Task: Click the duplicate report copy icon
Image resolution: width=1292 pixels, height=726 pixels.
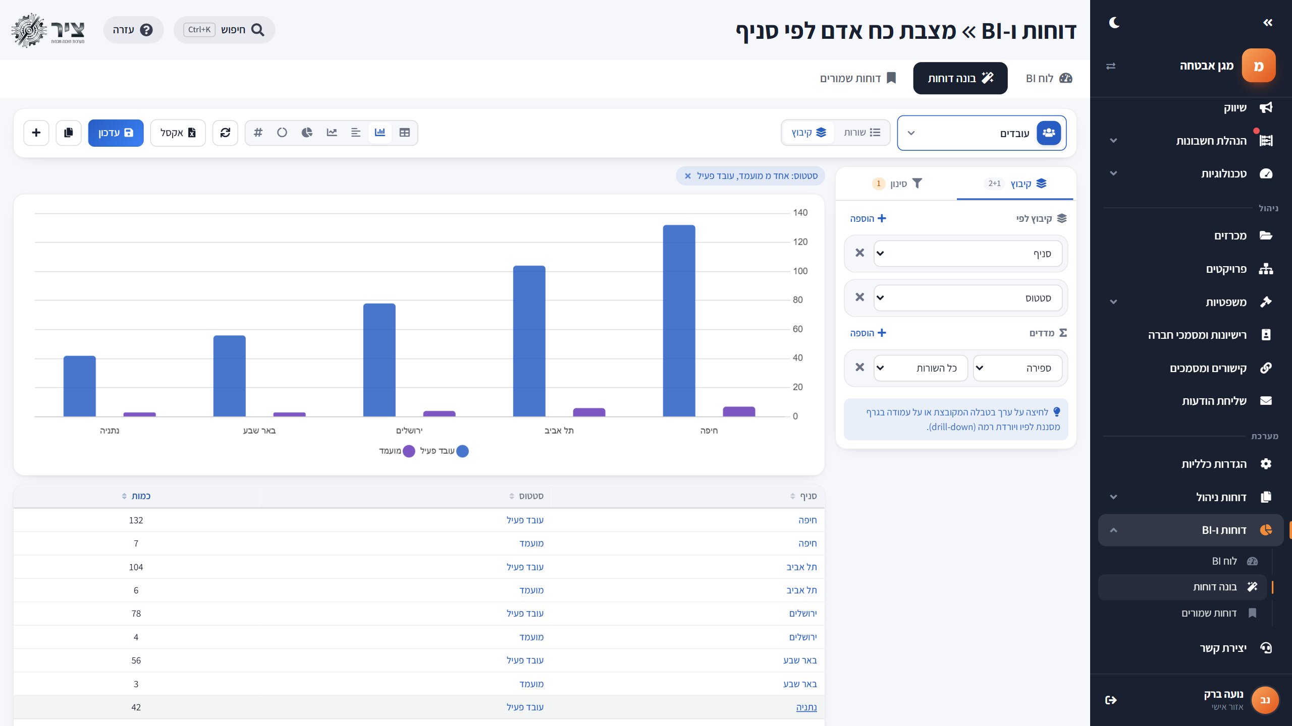Action: pos(69,133)
